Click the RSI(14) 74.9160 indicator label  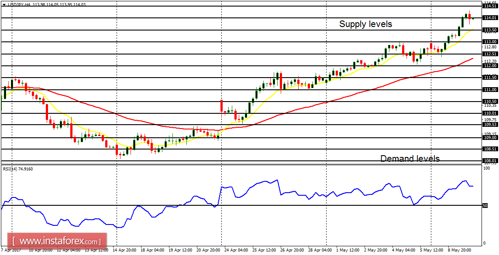[18, 169]
